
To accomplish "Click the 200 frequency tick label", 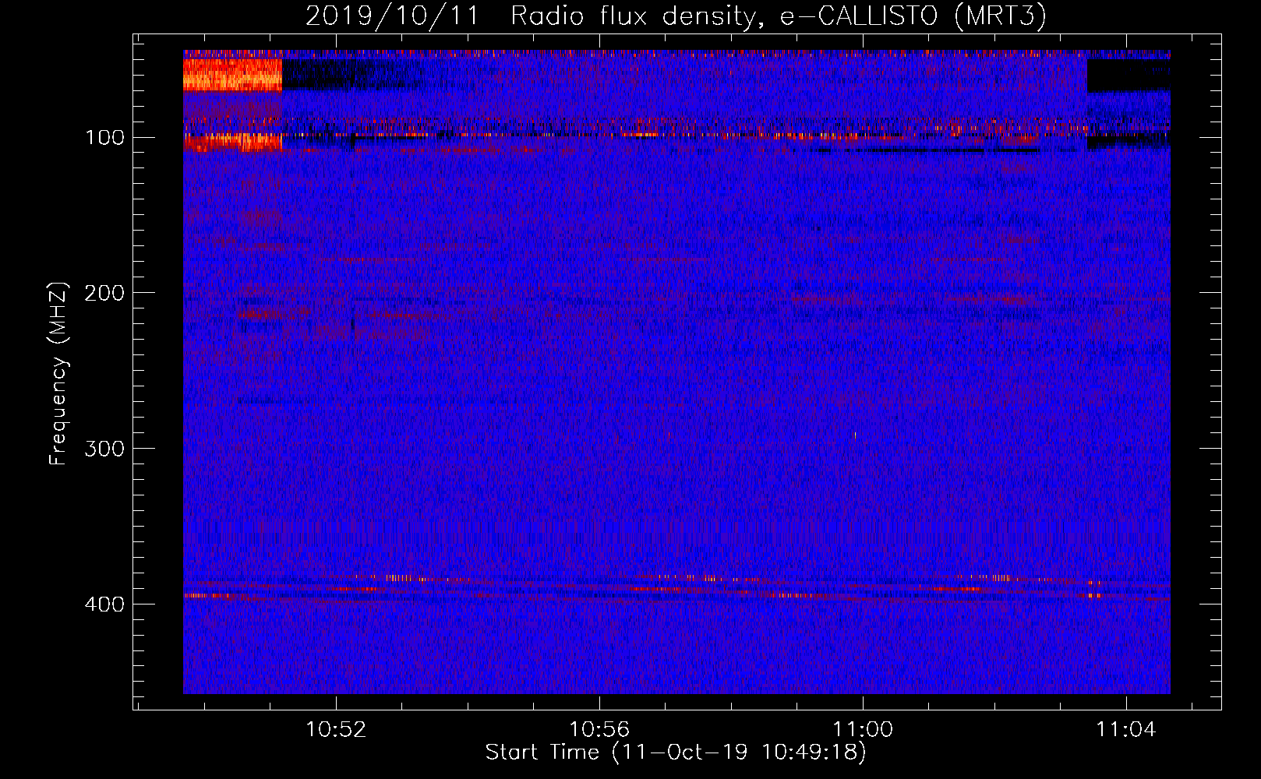I will click(105, 294).
